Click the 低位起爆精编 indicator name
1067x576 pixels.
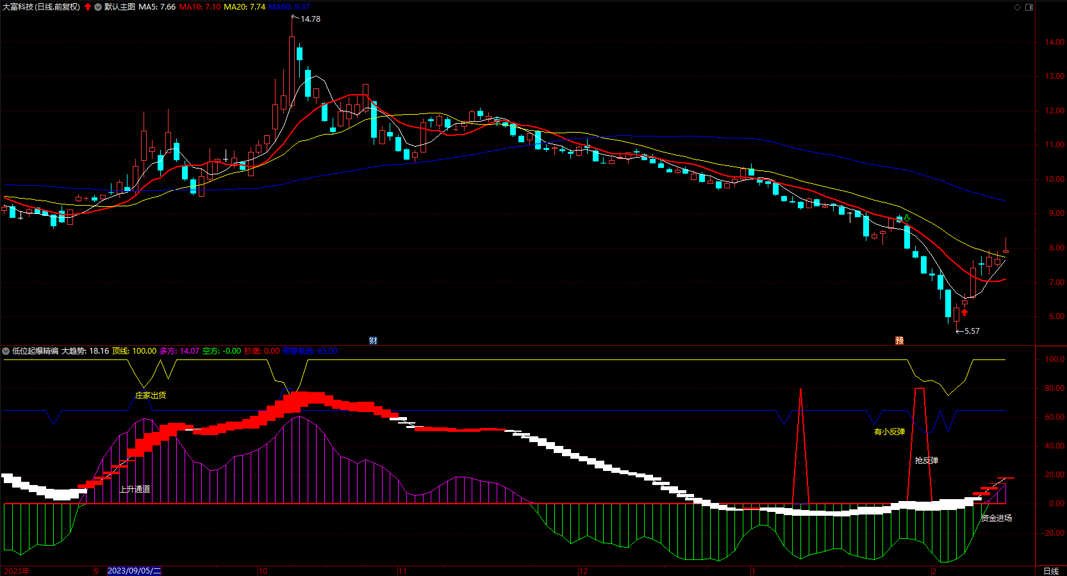[x=35, y=351]
